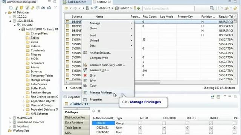241x135 pixels.
Task: Expand the Fine Grained Access folder
Action: click(x=23, y=97)
